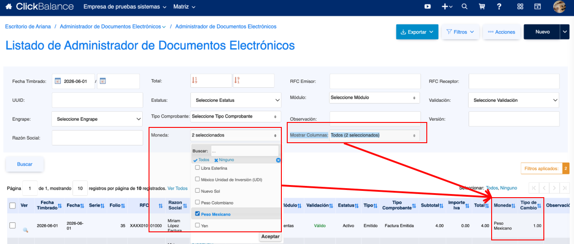
Task: Open the Matriz menu
Action: 185,7
